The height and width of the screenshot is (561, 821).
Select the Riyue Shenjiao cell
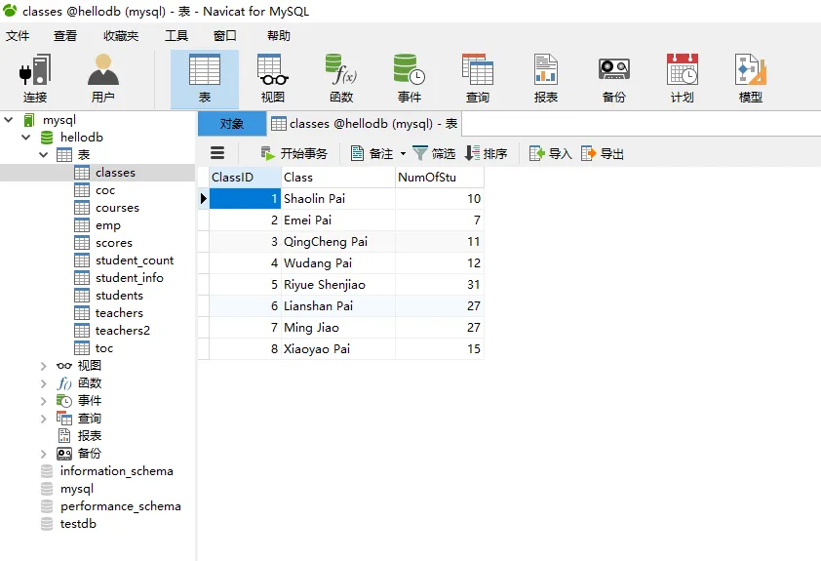[x=338, y=285]
